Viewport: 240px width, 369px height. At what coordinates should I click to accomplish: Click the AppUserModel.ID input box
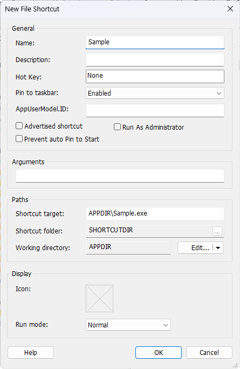pos(155,110)
